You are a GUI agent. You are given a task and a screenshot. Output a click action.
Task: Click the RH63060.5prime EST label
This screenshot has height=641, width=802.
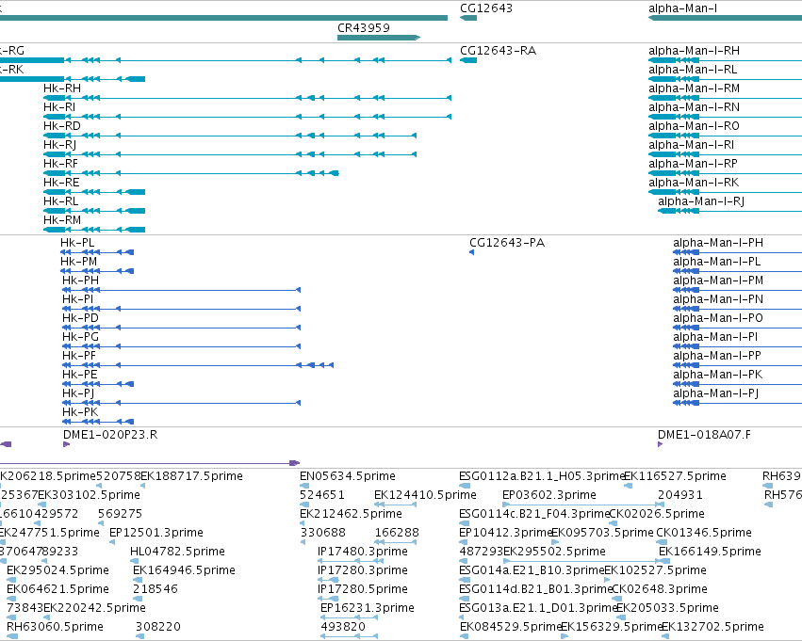(x=55, y=627)
